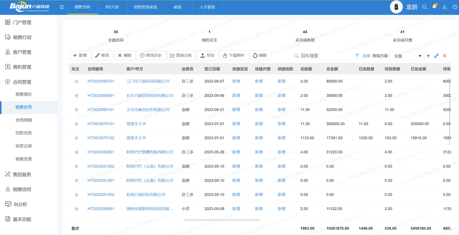This screenshot has height=235, width=459.
Task: Open the 查询方案 dropdown showing 全部
Action: click(x=408, y=56)
